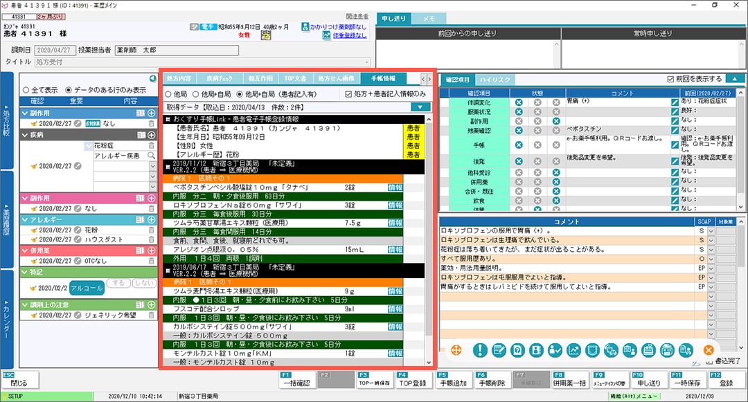Viewport: 748px width, 402px height.
Task: Collapse the 併用薬 section
Action: click(26, 250)
